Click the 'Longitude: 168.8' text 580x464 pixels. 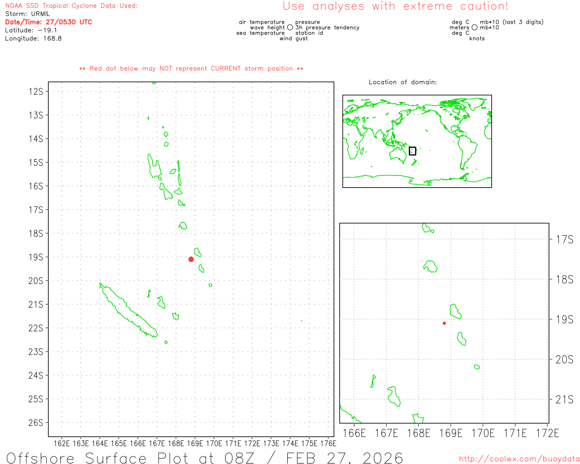34,38
